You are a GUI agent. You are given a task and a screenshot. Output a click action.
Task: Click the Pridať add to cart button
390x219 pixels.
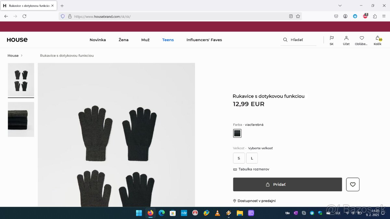point(287,184)
